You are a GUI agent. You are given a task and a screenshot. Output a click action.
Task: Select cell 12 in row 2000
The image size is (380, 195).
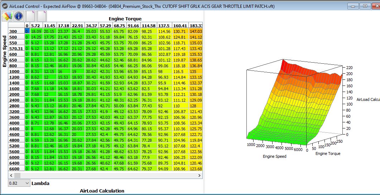tap(50, 94)
